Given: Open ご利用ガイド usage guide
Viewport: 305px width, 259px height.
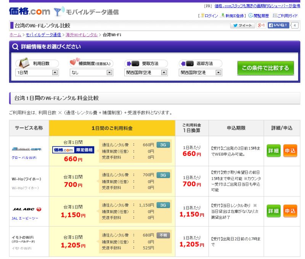Looking at the screenshot, I should click(285, 16).
